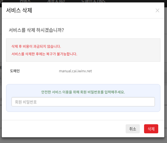Image resolution: width=167 pixels, height=143 pixels.
Task: Click the 복구가 불가능합니다 warning line
Action: 44,54
